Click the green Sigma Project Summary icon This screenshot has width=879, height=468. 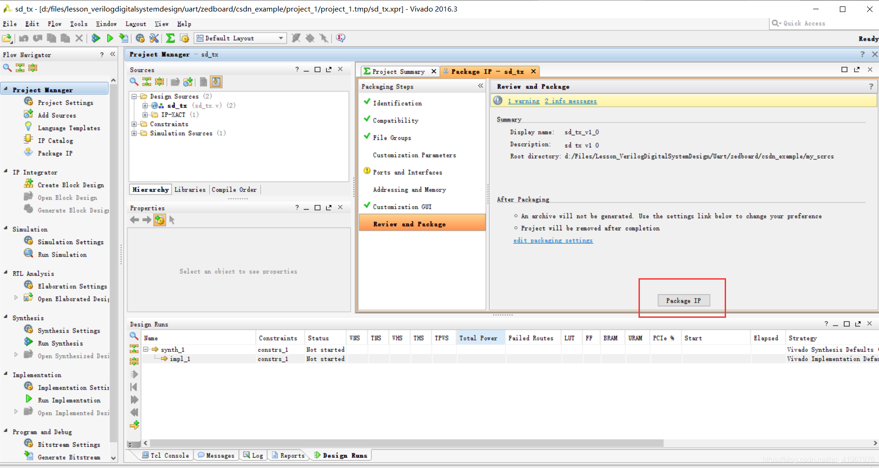point(170,38)
